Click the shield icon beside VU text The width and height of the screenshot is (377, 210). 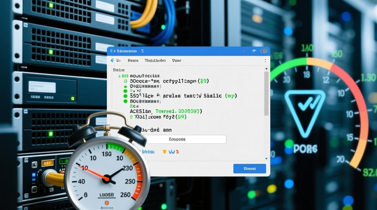pyautogui.click(x=165, y=152)
